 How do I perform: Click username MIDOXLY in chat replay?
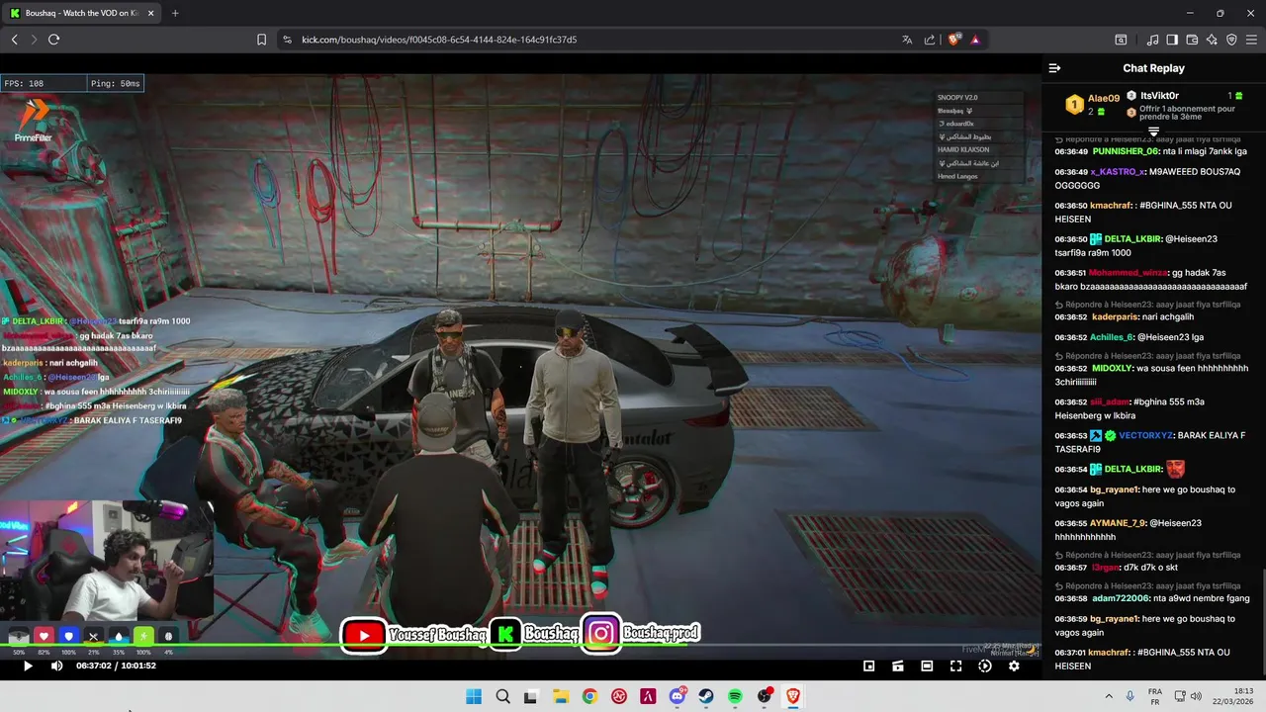tap(1117, 368)
